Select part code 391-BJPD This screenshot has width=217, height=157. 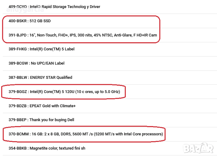click(x=17, y=35)
